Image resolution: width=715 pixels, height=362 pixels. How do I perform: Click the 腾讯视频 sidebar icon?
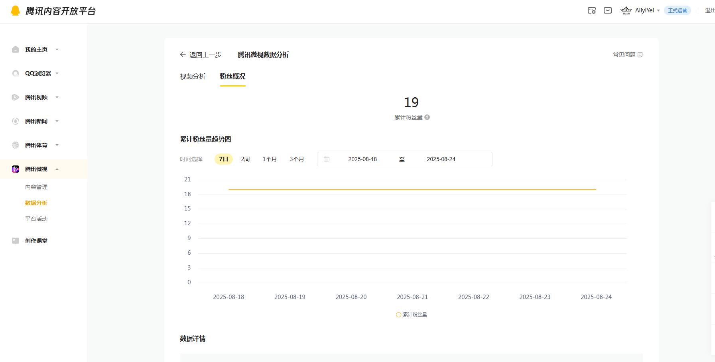[x=16, y=97]
